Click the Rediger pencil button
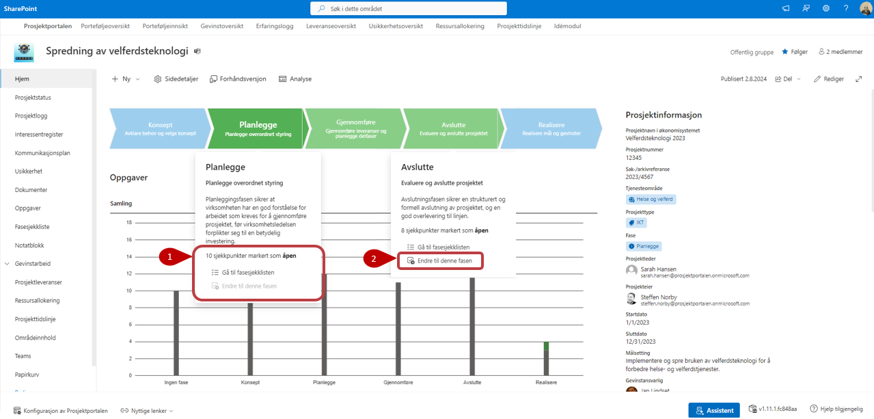The image size is (874, 419). 829,79
